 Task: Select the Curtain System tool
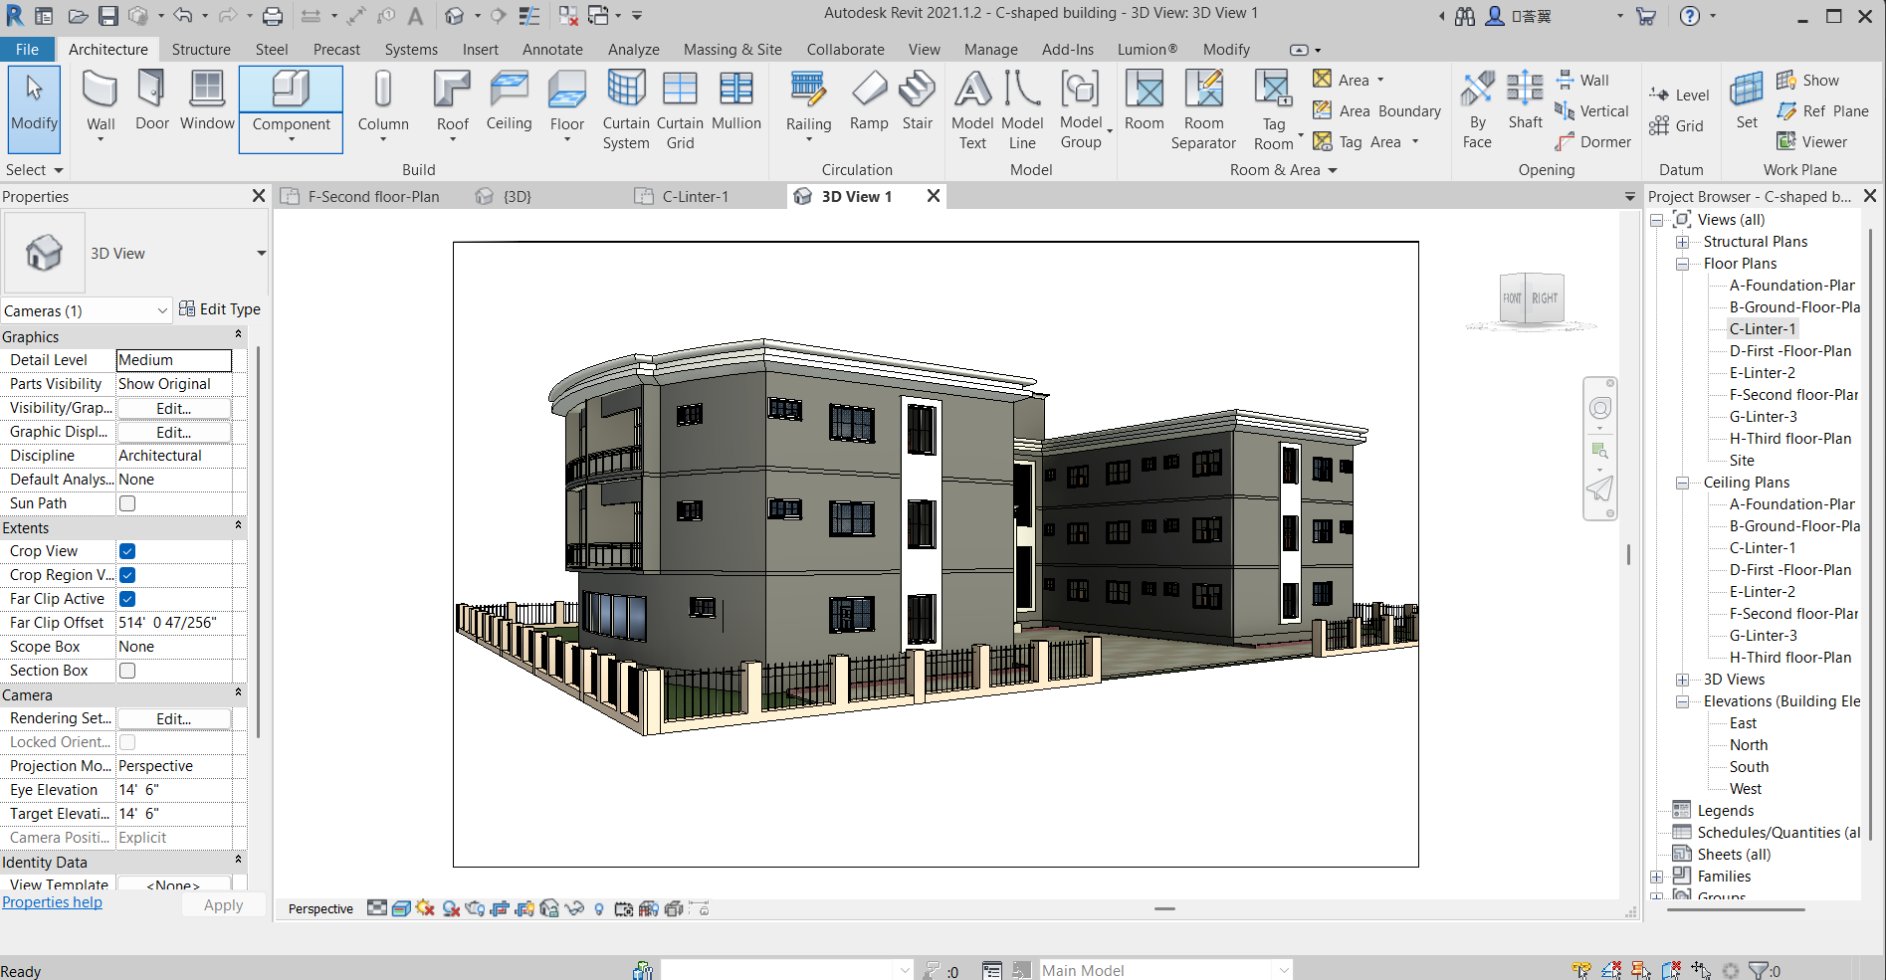[626, 109]
